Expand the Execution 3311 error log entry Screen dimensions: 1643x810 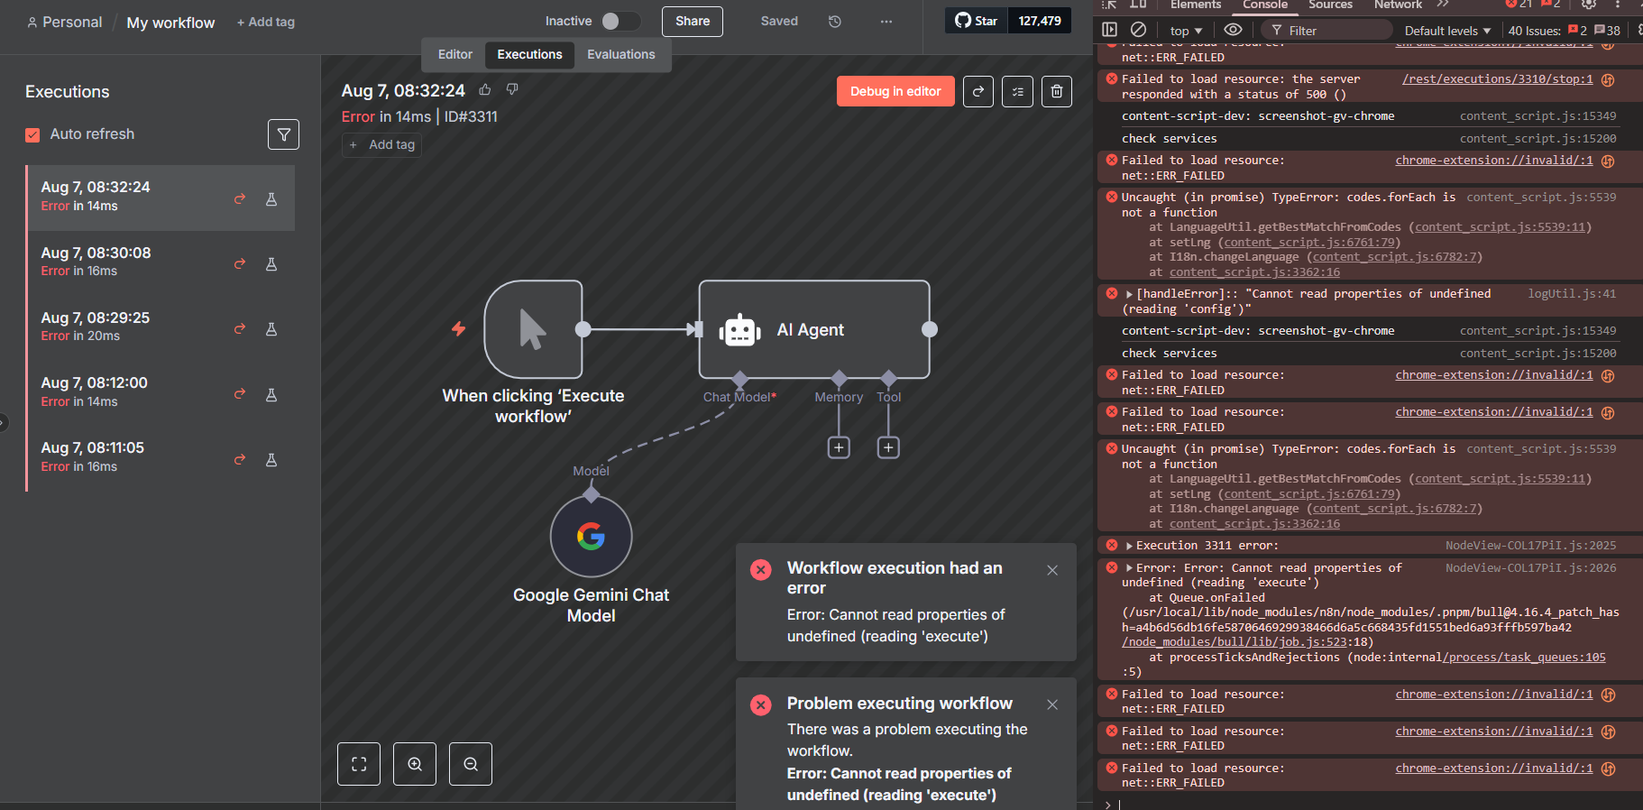click(1129, 546)
